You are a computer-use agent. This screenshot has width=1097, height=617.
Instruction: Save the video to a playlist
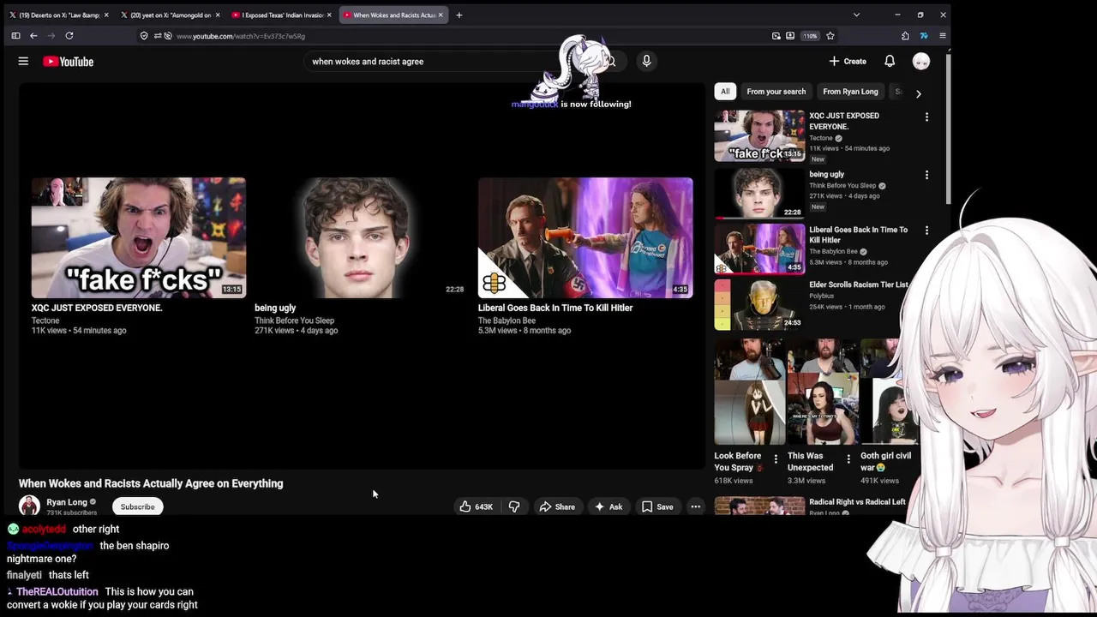pyautogui.click(x=657, y=506)
